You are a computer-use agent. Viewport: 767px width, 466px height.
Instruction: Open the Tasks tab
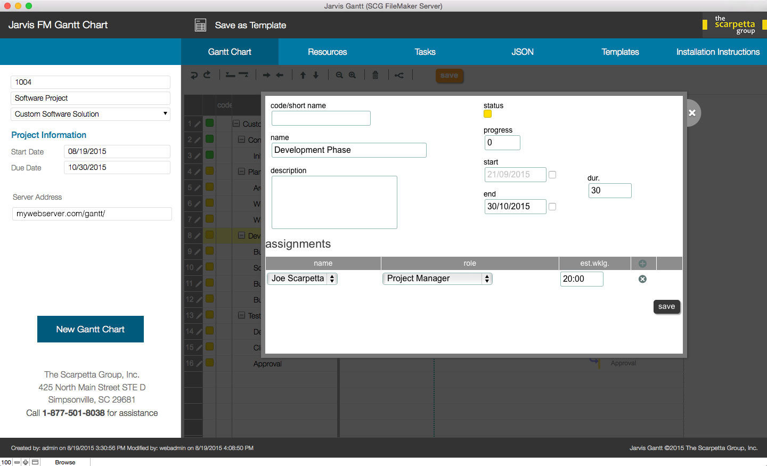425,52
